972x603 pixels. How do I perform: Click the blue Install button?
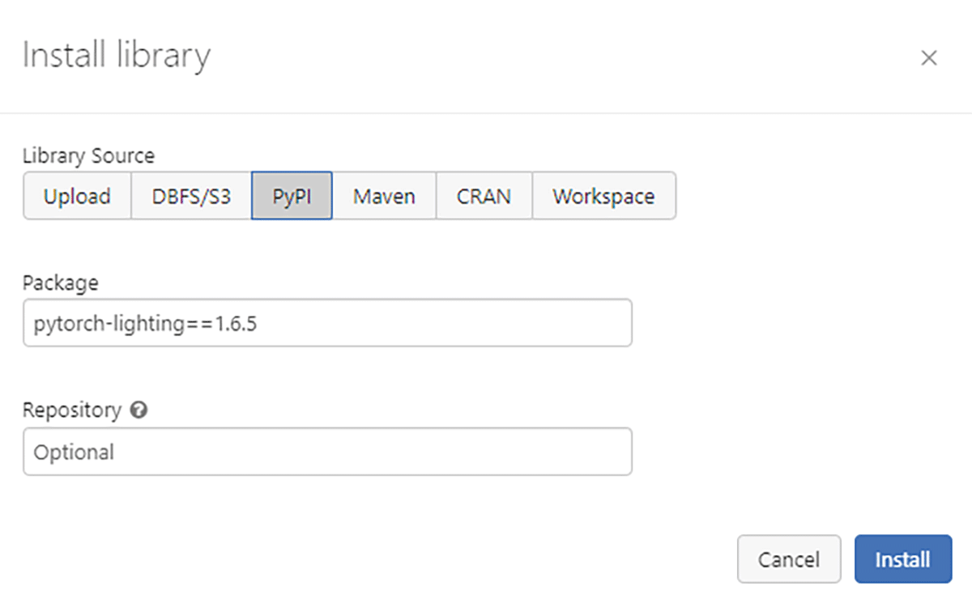tap(902, 559)
